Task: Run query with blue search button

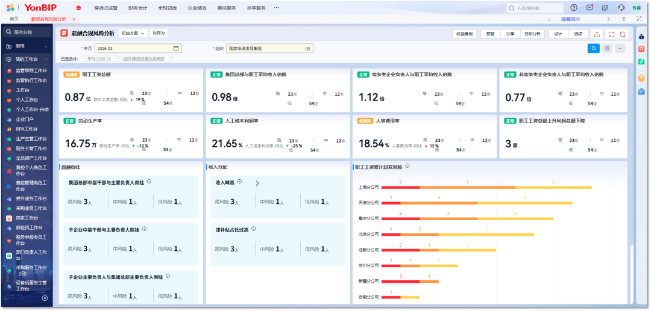Action: 594,49
